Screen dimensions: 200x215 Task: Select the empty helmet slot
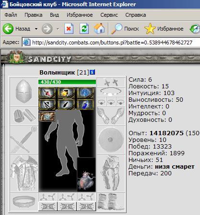[x=24, y=92]
